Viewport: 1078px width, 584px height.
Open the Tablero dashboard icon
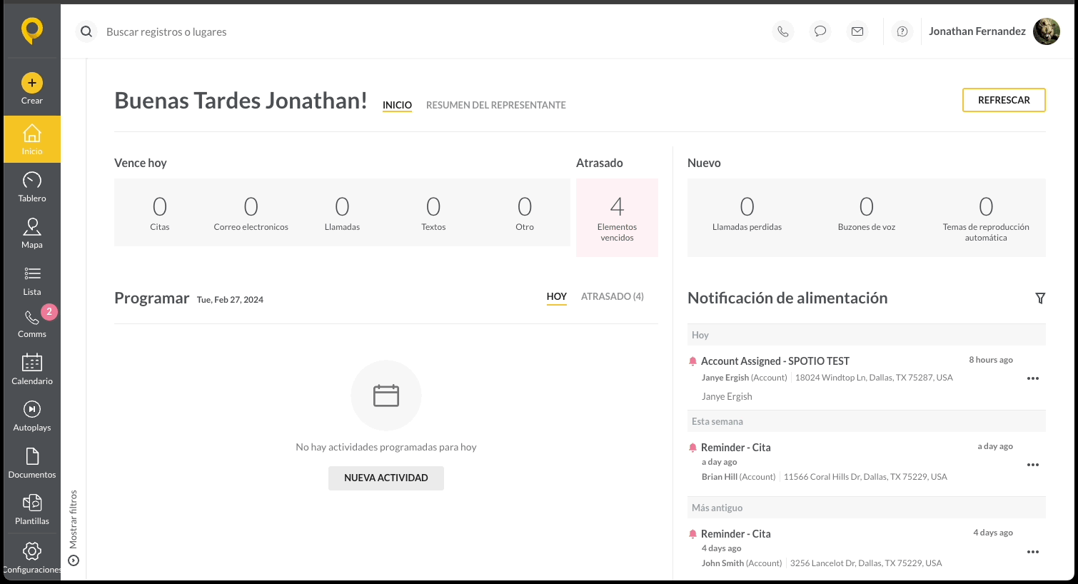[32, 180]
